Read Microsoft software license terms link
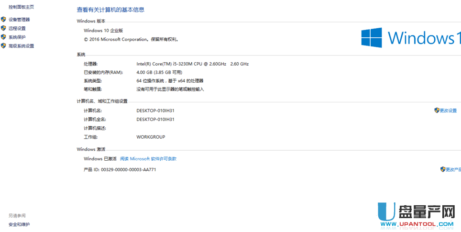The image size is (461, 232). pos(148,159)
